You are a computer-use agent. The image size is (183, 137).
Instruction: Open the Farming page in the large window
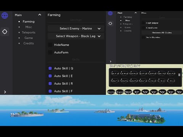tap(29, 22)
